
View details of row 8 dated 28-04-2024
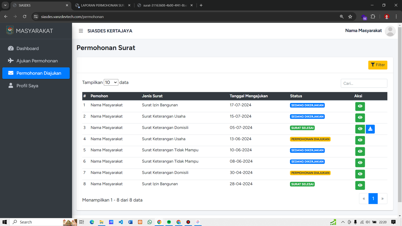[x=360, y=185]
